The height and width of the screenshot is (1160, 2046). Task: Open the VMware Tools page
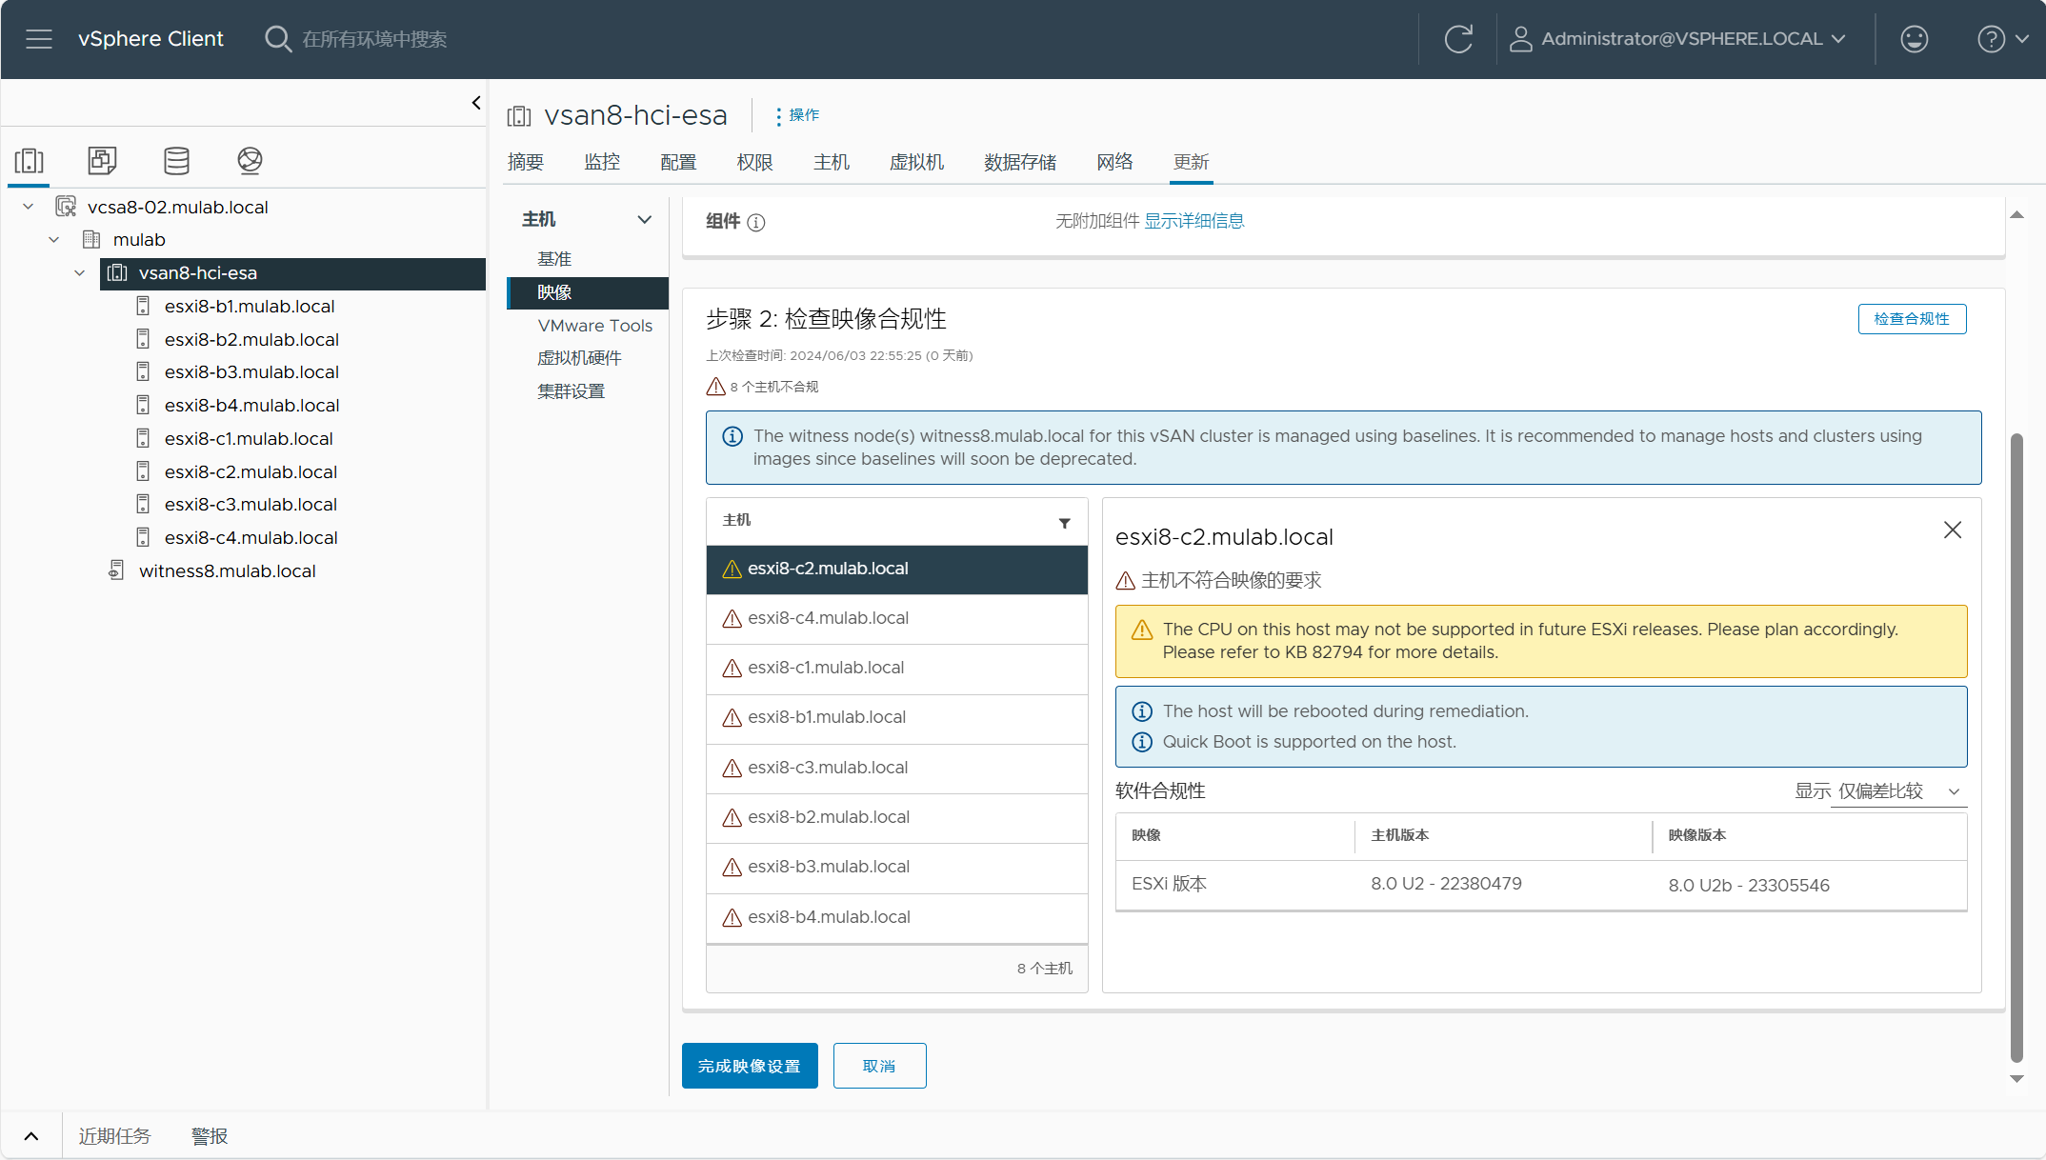point(594,326)
